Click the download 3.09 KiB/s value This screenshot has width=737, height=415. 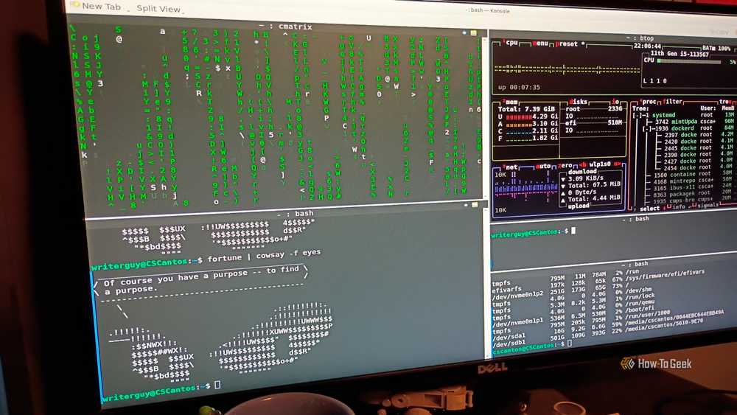click(586, 178)
